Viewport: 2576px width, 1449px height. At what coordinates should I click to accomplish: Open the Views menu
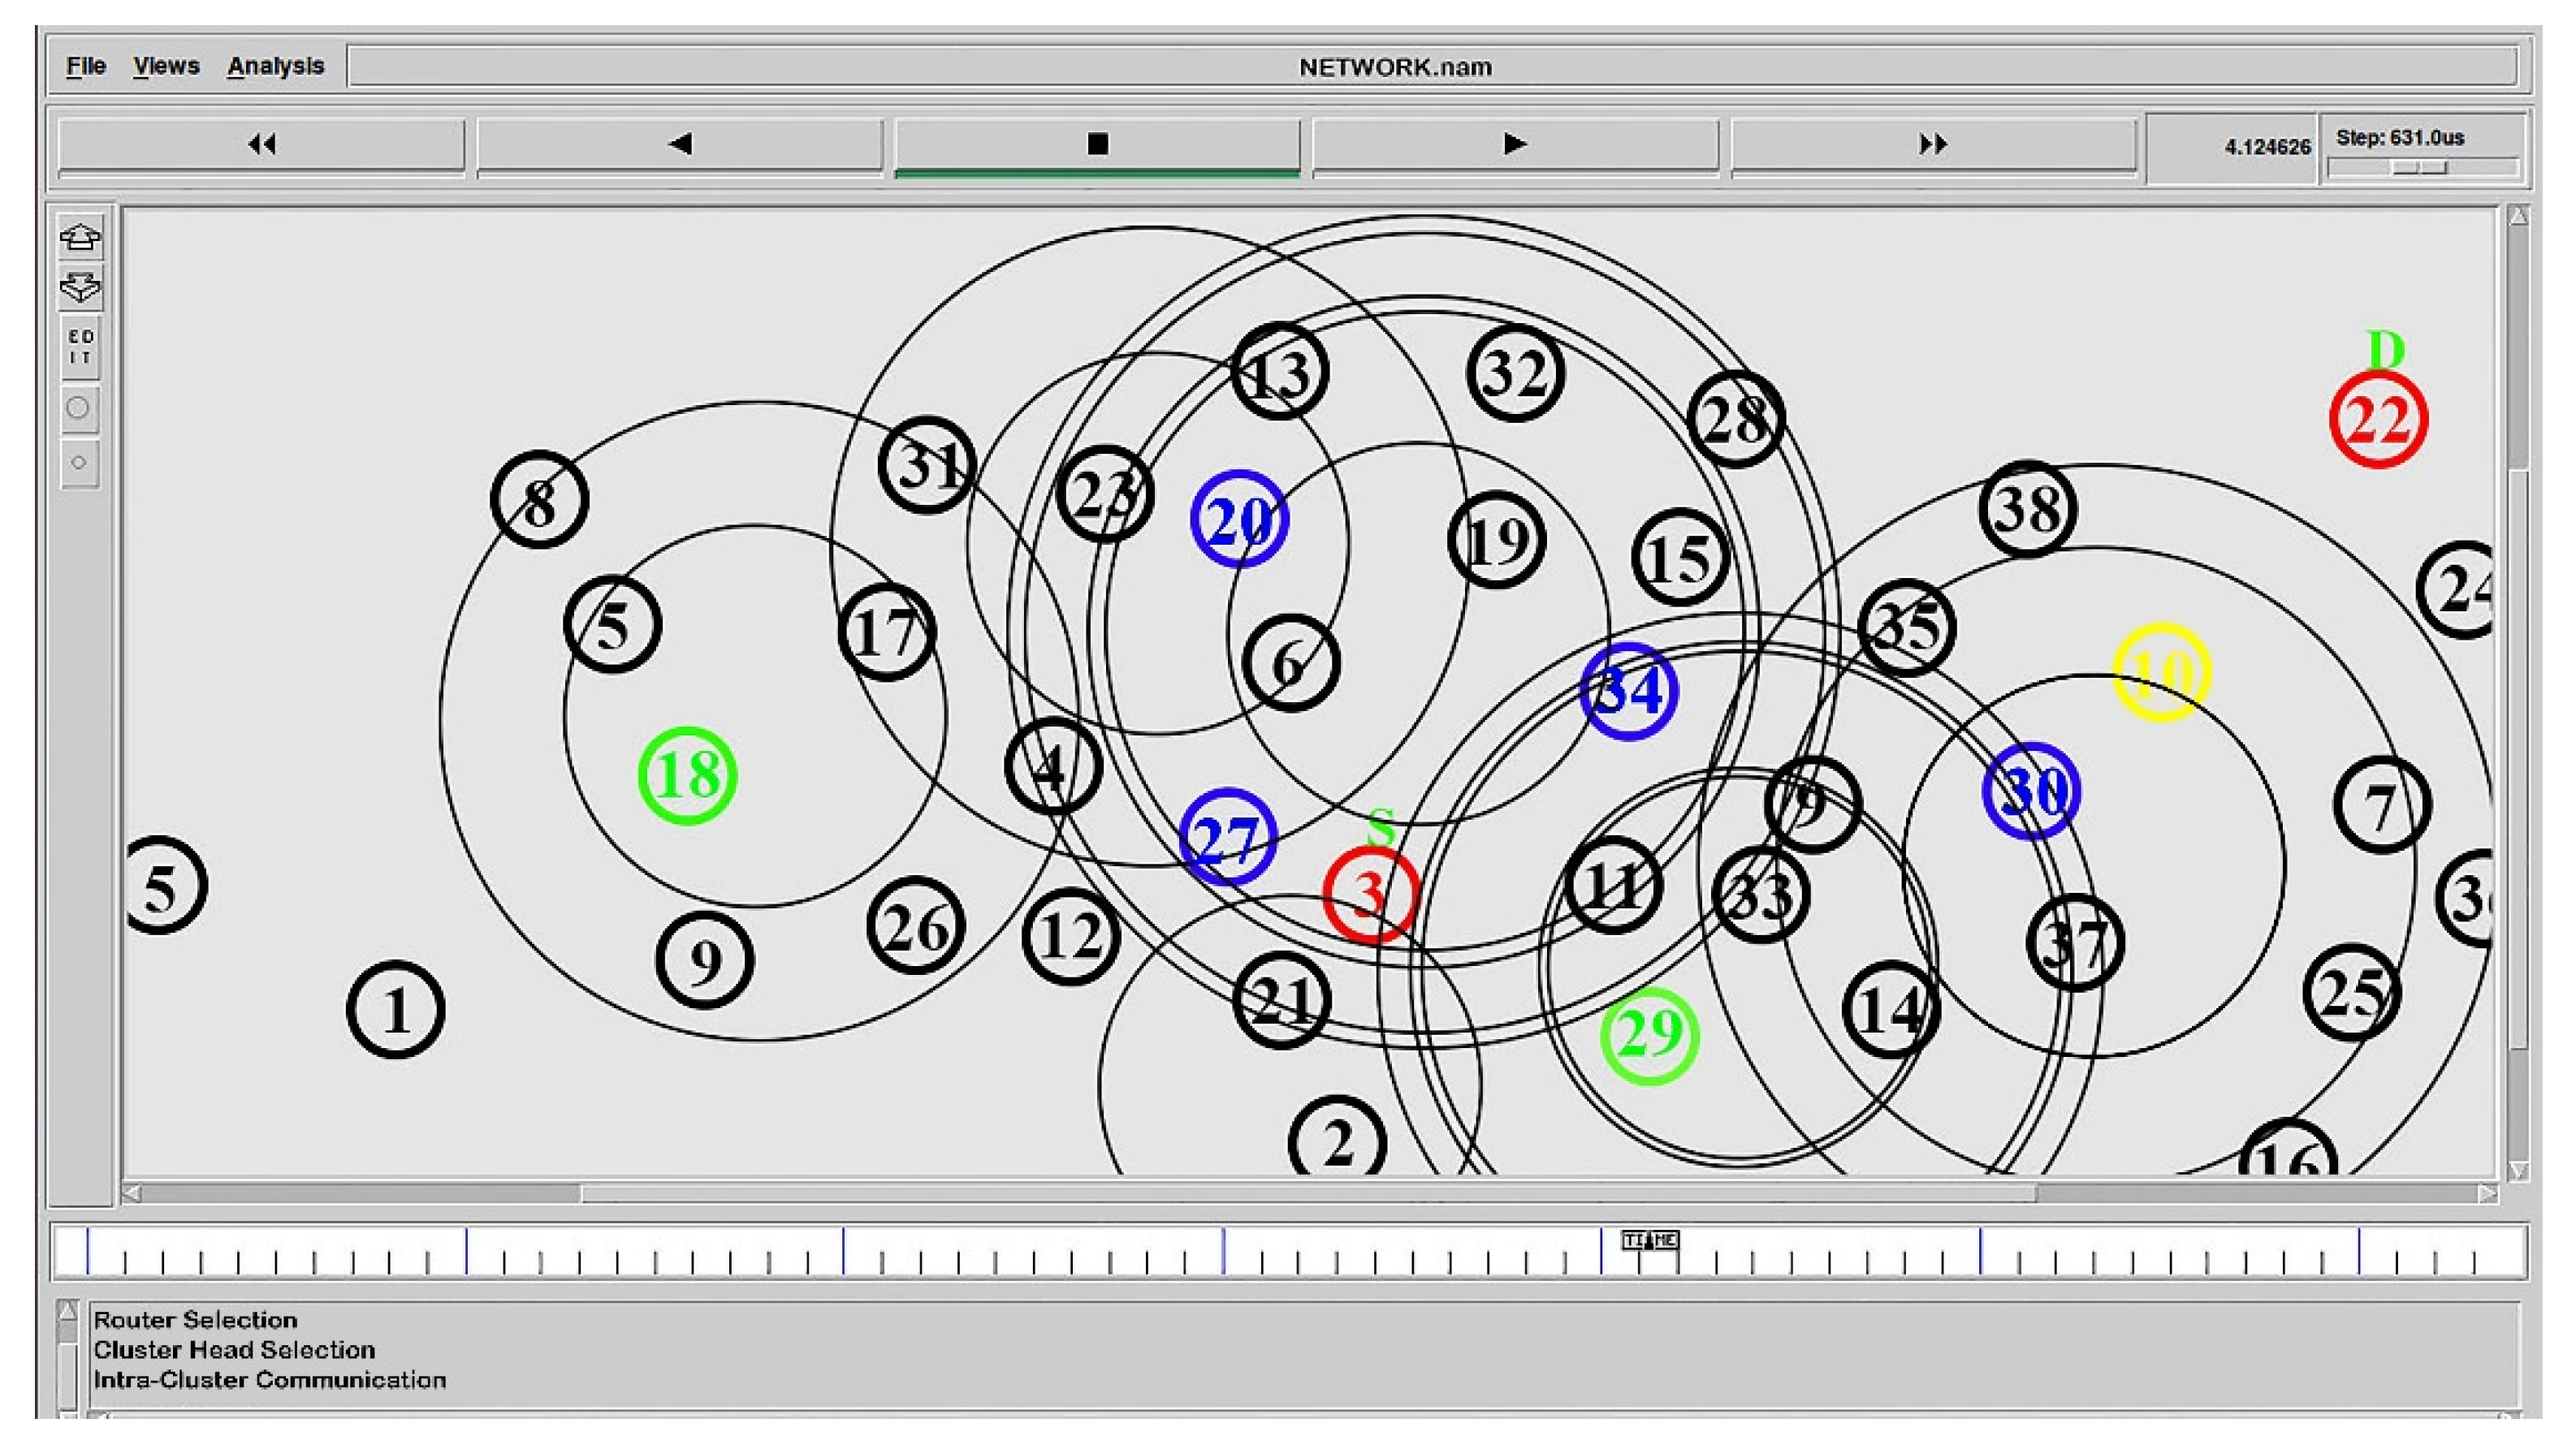point(166,66)
